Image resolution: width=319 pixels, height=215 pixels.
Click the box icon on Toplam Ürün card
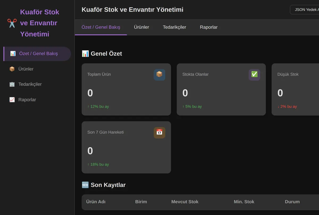tap(159, 75)
